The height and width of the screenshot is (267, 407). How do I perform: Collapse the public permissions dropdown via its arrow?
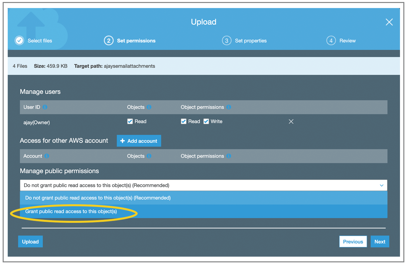[382, 185]
